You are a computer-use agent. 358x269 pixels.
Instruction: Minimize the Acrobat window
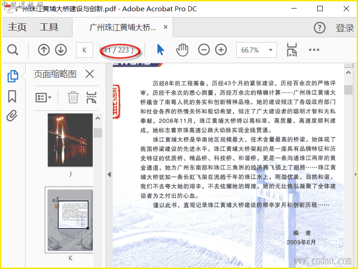(x=294, y=9)
